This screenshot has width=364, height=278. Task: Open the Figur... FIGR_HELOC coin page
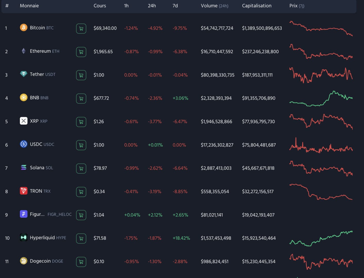pyautogui.click(x=51, y=214)
